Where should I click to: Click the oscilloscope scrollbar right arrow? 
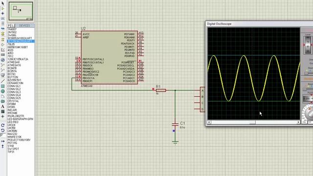[x=298, y=122]
